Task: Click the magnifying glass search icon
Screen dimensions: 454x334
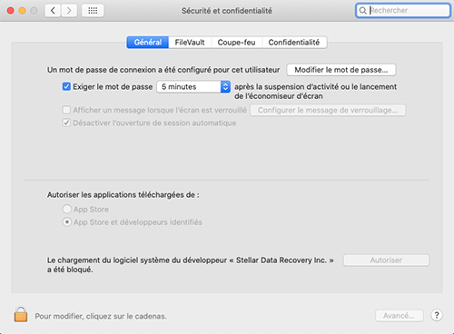Action: point(362,11)
